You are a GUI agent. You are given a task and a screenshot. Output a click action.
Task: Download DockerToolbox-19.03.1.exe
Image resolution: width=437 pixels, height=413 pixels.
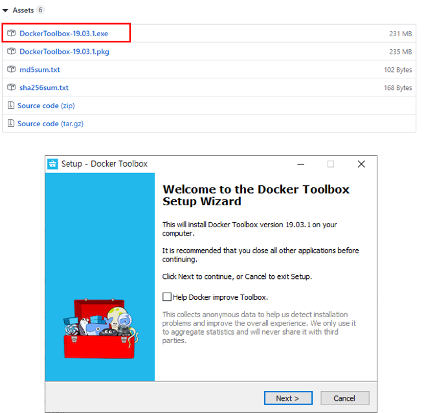coord(64,34)
